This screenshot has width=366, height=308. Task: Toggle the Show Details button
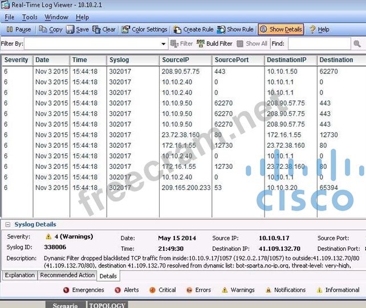click(x=280, y=30)
